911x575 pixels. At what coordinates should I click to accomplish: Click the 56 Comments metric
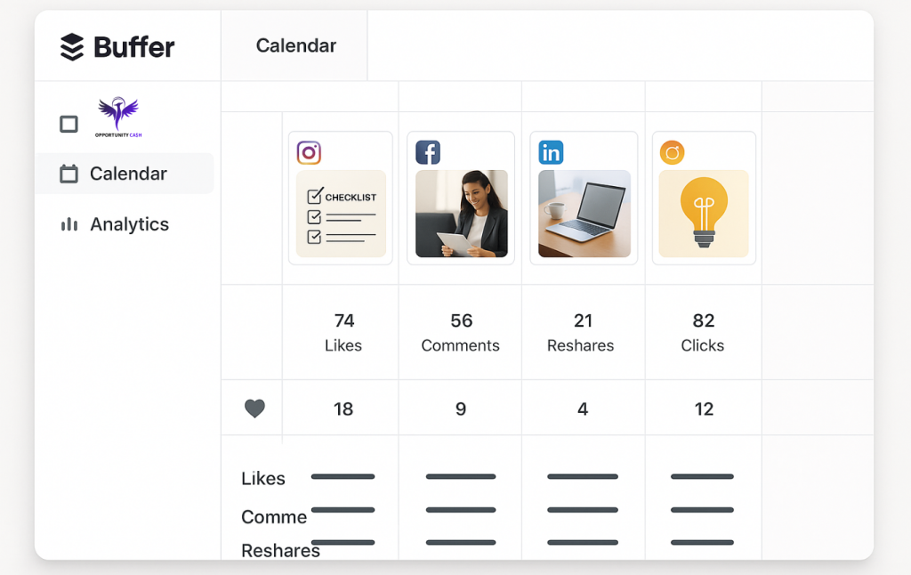(x=461, y=332)
